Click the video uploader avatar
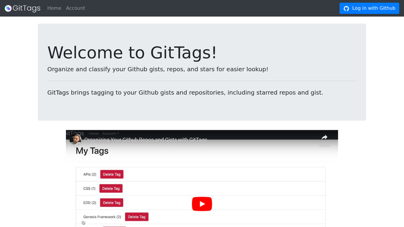 76,139
